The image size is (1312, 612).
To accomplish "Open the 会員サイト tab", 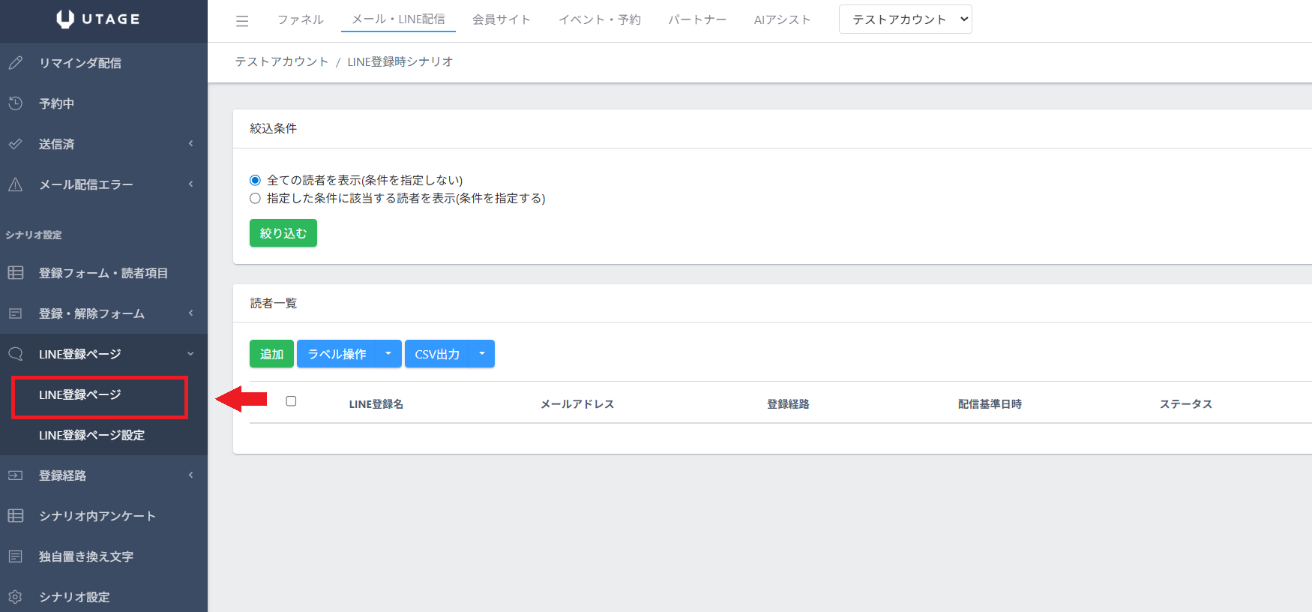I will [x=501, y=19].
